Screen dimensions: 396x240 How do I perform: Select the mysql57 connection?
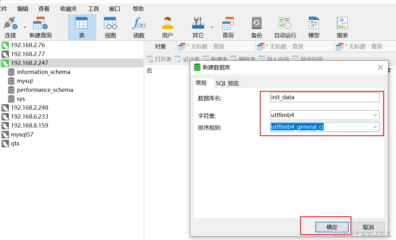coord(22,135)
